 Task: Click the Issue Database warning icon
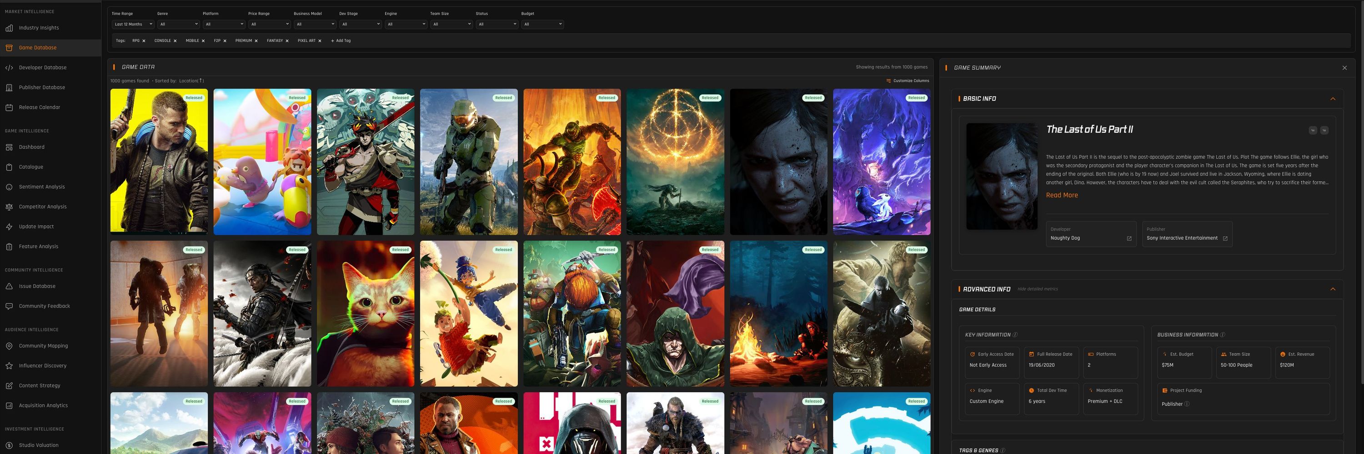[x=9, y=286]
